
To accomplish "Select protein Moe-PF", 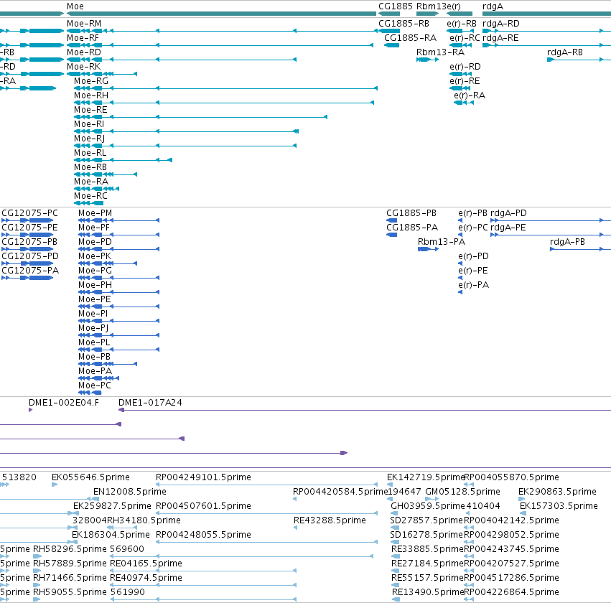I will pyautogui.click(x=94, y=228).
